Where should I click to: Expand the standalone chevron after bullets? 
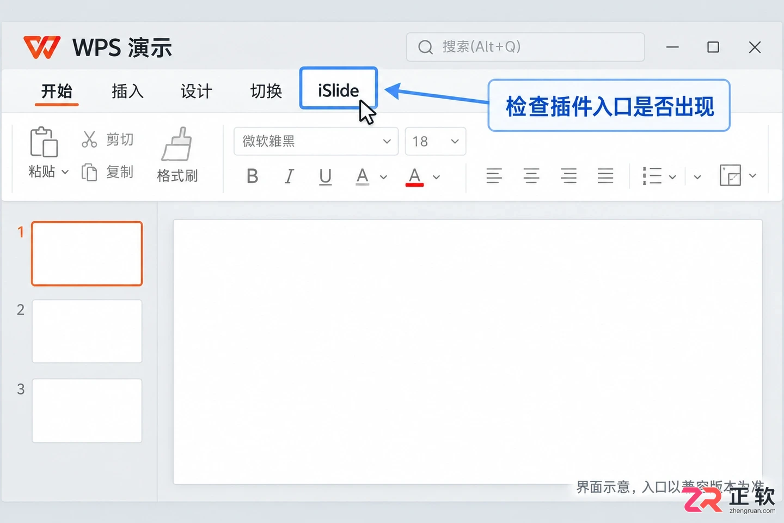point(697,177)
